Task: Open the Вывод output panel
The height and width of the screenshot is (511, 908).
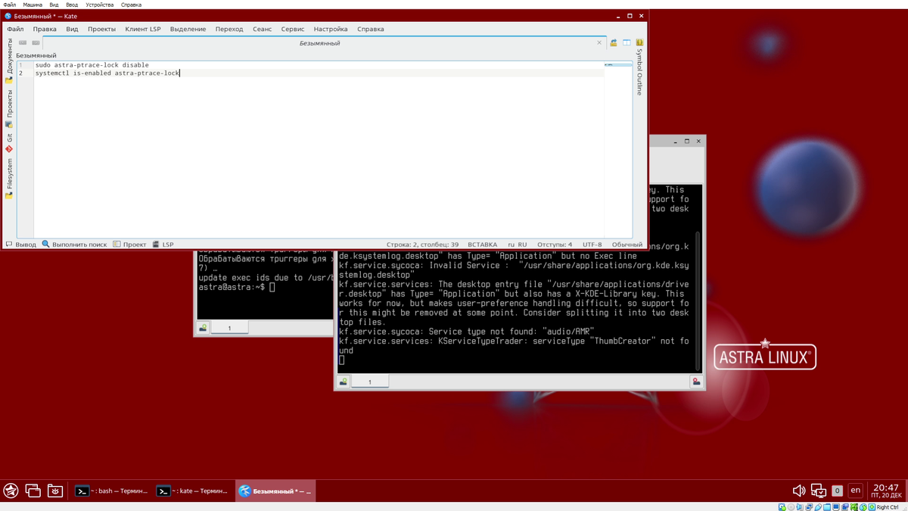Action: [x=21, y=245]
